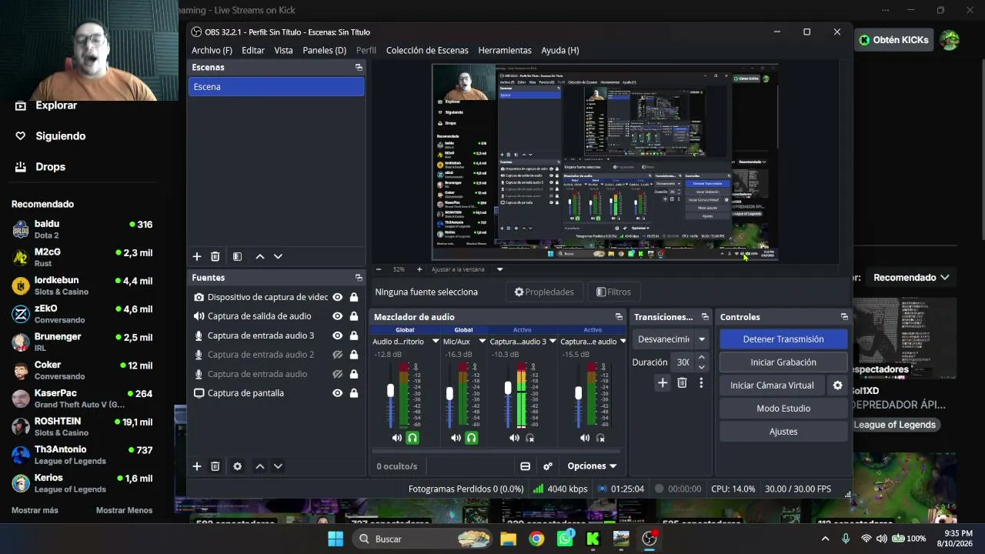Zoom in the preview with plus icon
Image resolution: width=985 pixels, height=554 pixels.
(x=419, y=269)
